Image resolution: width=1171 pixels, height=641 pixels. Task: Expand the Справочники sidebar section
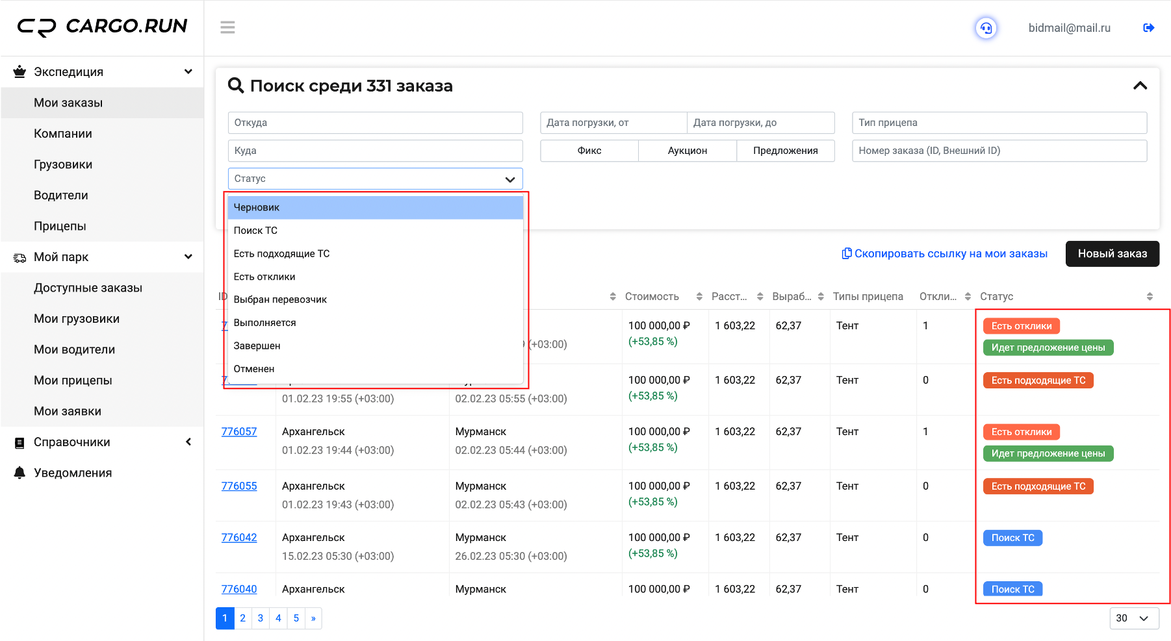pos(103,442)
